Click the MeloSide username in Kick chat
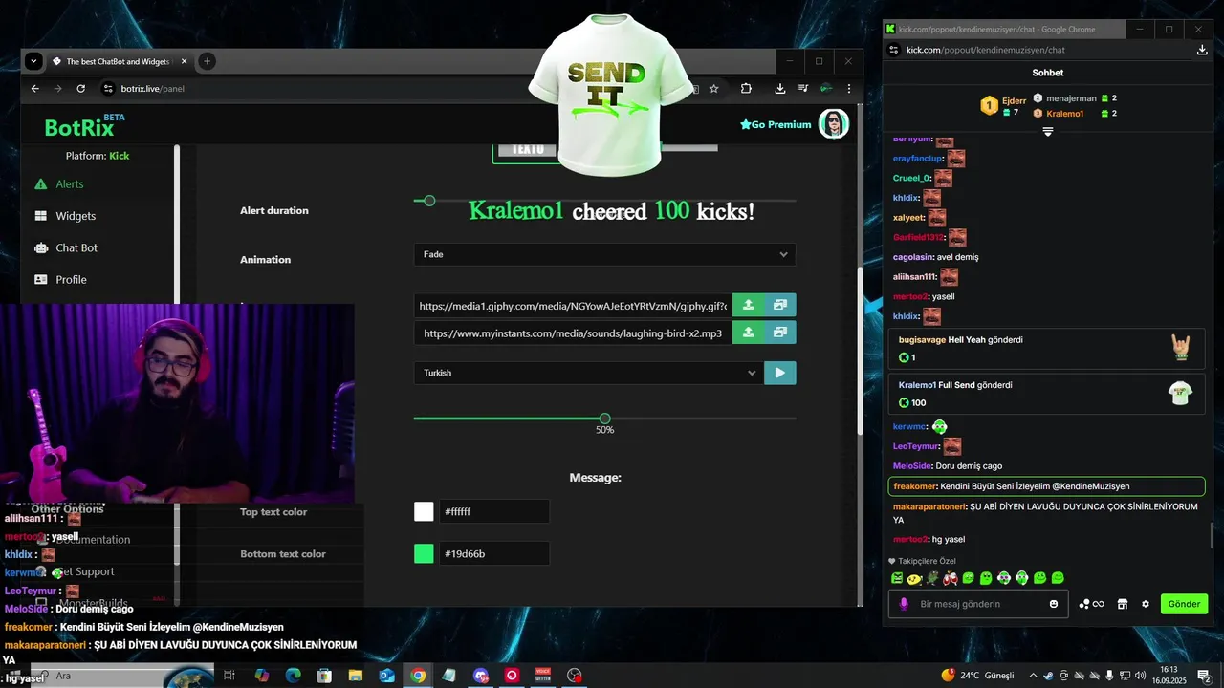The width and height of the screenshot is (1224, 688). click(912, 465)
